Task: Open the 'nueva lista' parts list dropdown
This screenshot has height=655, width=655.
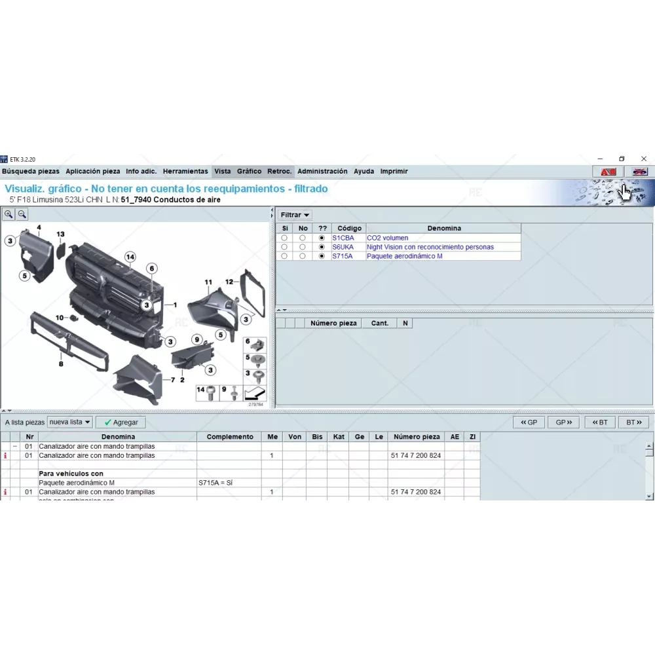Action: [x=69, y=422]
